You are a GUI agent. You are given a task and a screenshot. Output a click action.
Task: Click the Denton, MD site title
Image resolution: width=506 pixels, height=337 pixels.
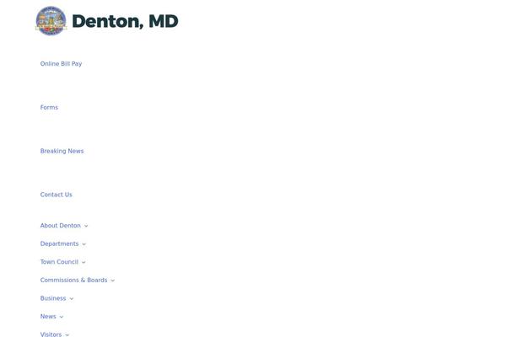125,21
